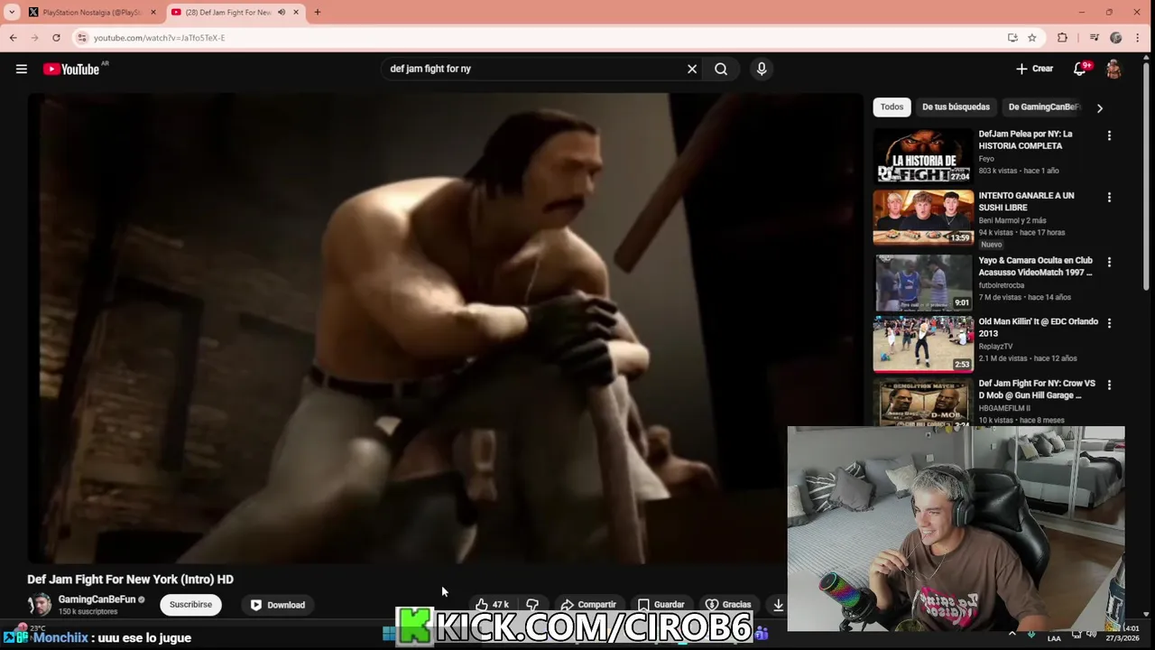This screenshot has height=650, width=1155.
Task: View site information icon in address bar
Action: pyautogui.click(x=82, y=38)
